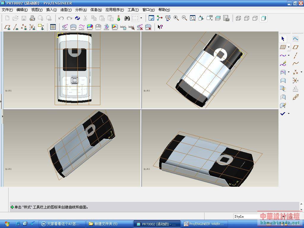Open the 造型(Y) menu
This screenshot has height=228, width=304.
point(66,10)
